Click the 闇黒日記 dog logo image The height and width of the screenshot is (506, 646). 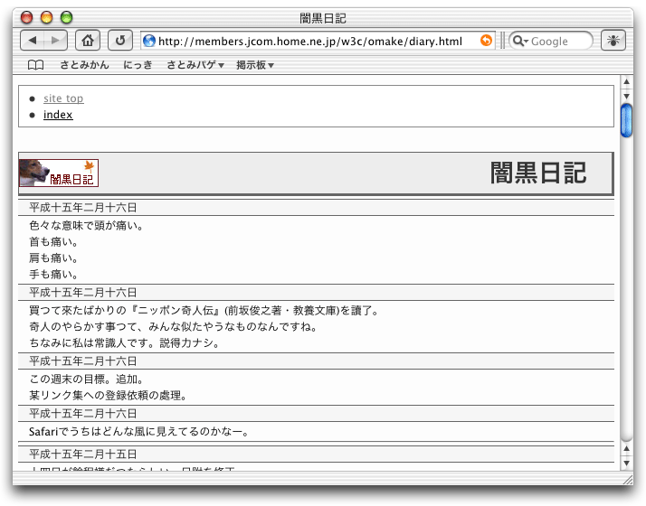click(x=59, y=173)
